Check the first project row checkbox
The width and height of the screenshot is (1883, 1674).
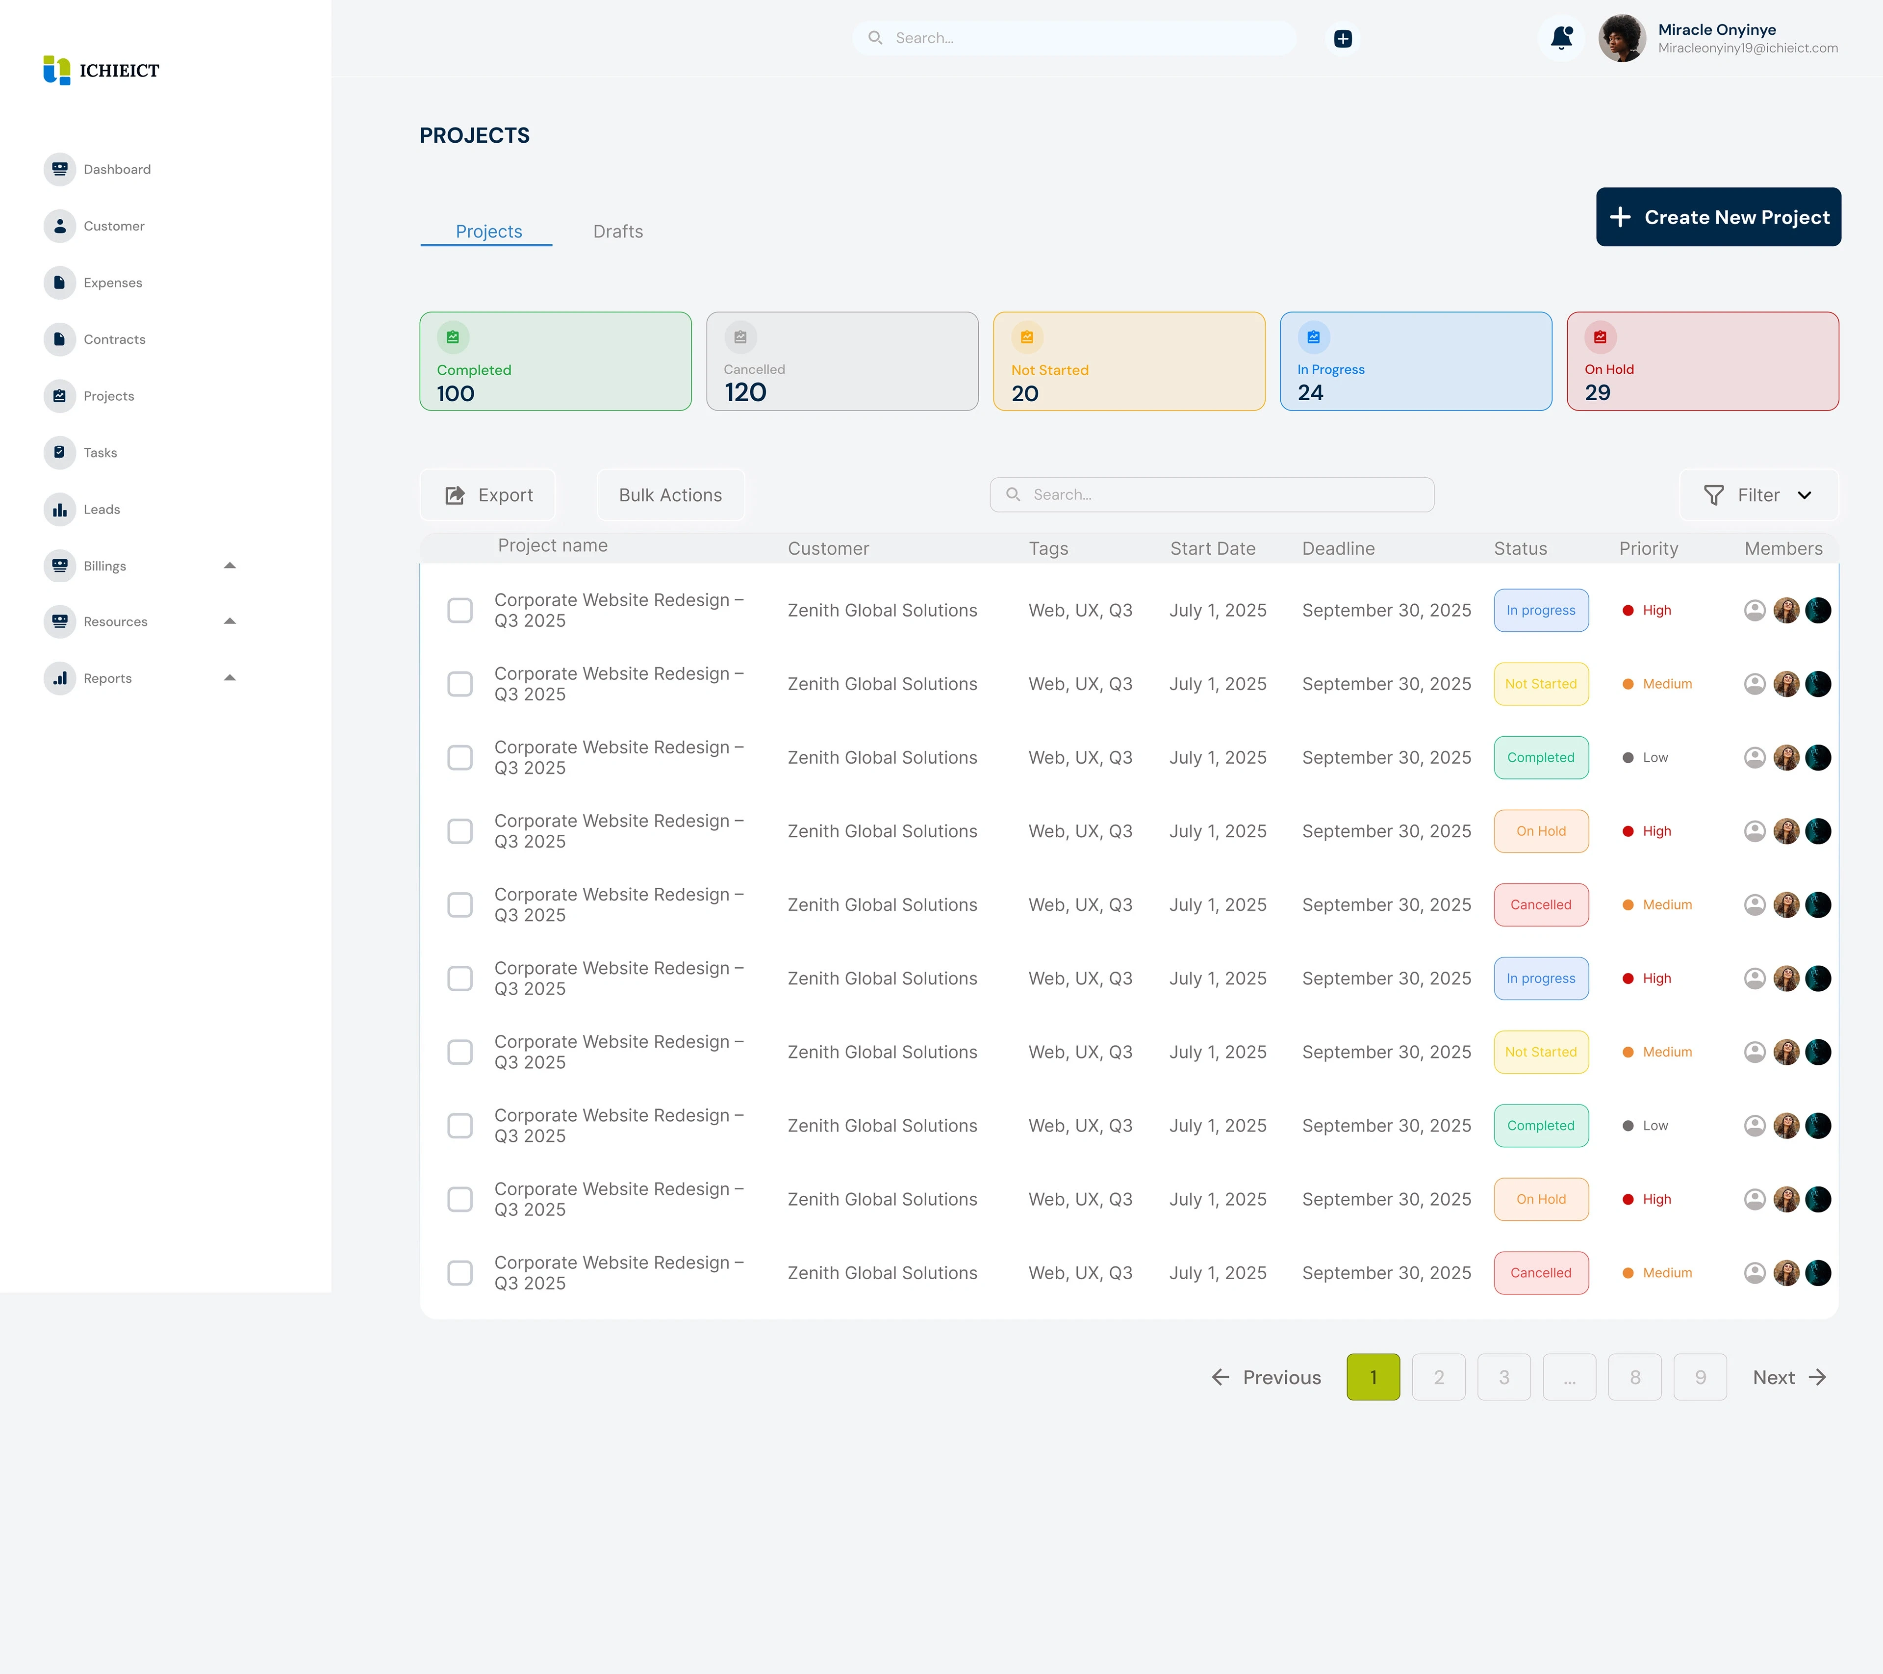point(459,610)
